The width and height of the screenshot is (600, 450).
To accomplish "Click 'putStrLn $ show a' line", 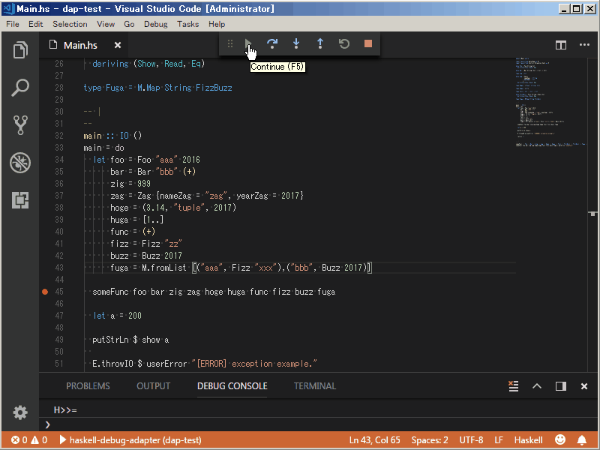I will [x=130, y=340].
